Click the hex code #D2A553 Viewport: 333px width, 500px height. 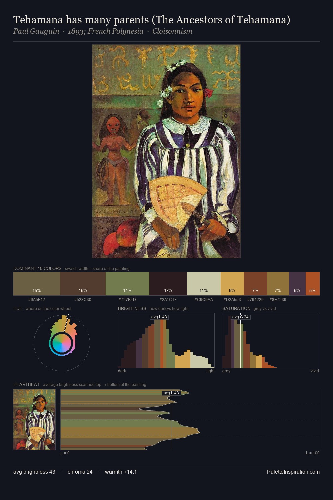tap(232, 300)
